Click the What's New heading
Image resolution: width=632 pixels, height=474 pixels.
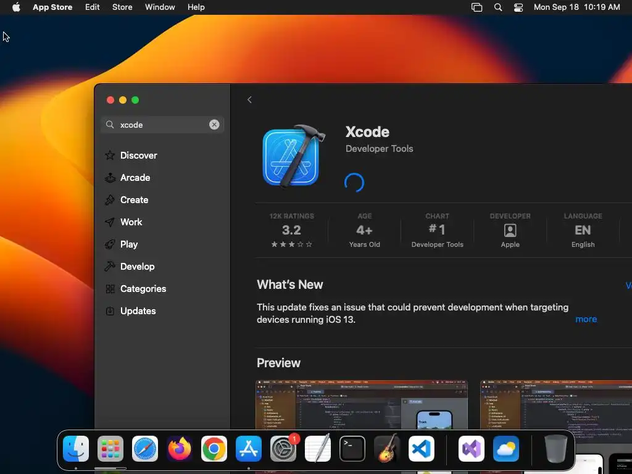290,285
